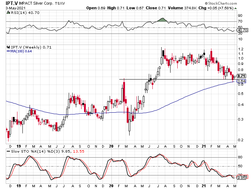Click the 13.55 %D value in legend
251x189 pixels.
click(x=79, y=151)
